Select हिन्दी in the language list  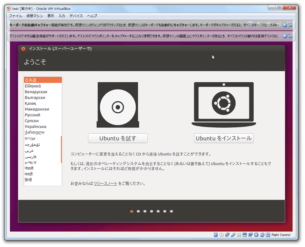[x=43, y=180]
